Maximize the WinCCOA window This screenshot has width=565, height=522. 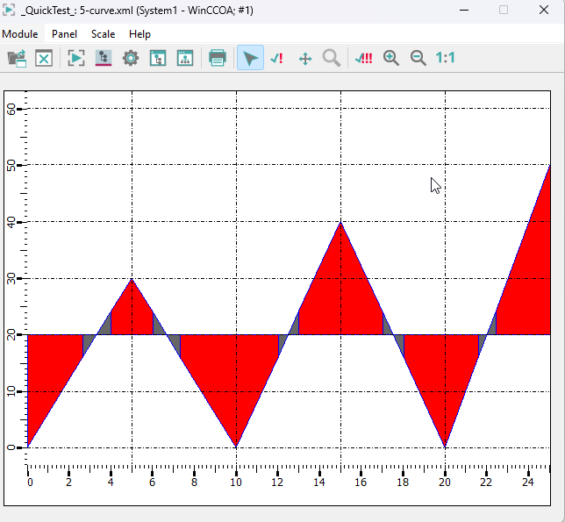tap(504, 11)
